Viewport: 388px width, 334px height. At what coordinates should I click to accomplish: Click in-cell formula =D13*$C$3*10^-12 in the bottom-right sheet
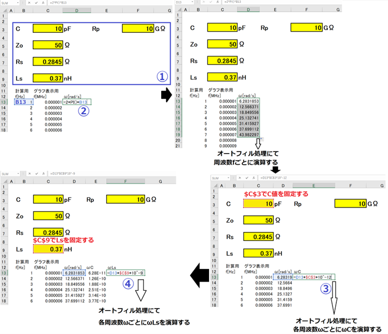314,277
